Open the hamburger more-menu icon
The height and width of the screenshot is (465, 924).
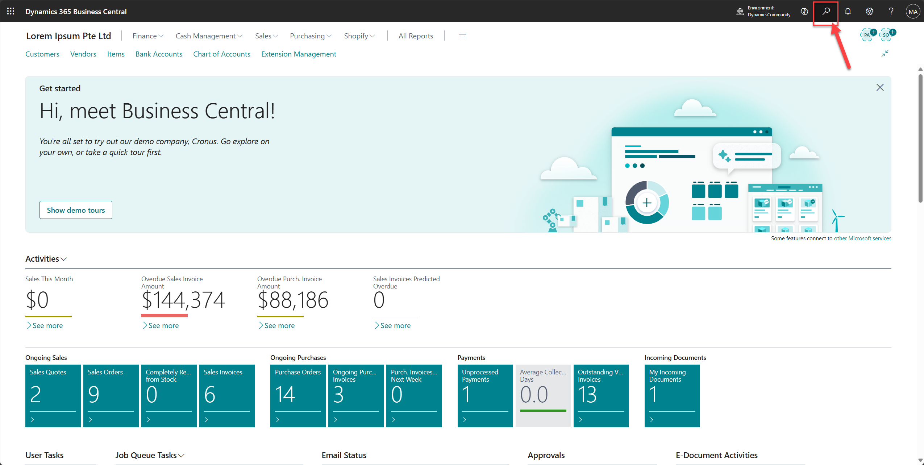(462, 36)
